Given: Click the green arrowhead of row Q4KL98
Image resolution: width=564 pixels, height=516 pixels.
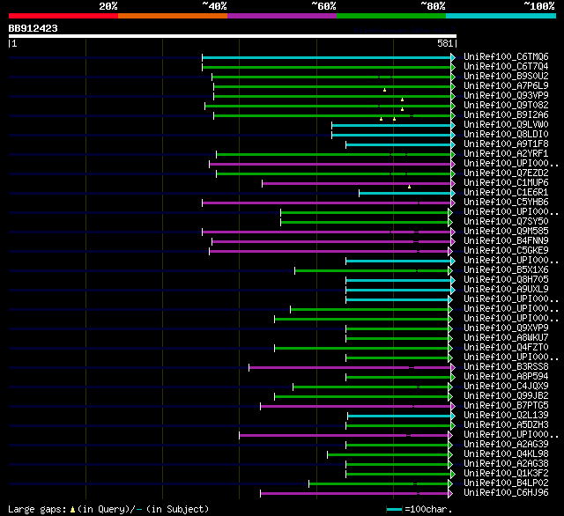Looking at the screenshot, I should point(450,455).
